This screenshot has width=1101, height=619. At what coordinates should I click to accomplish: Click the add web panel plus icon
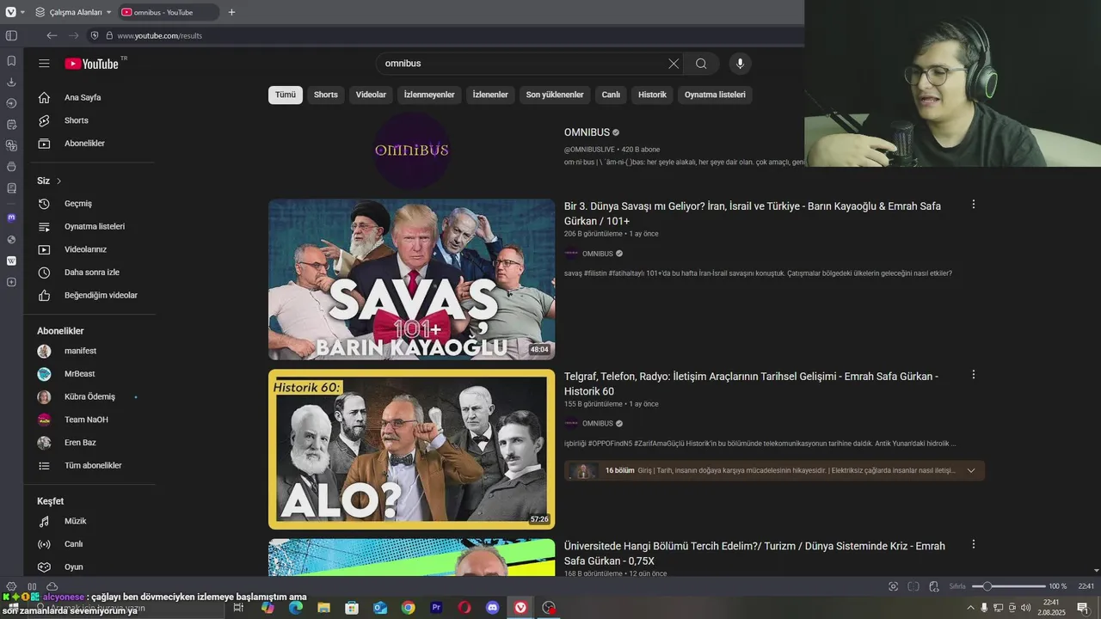click(11, 282)
